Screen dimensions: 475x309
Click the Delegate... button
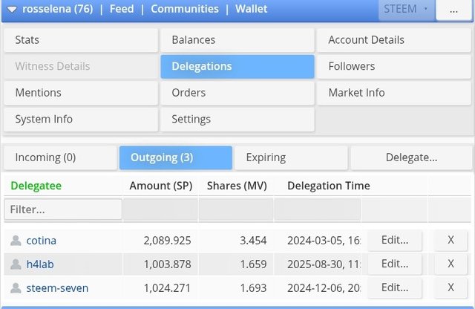411,157
